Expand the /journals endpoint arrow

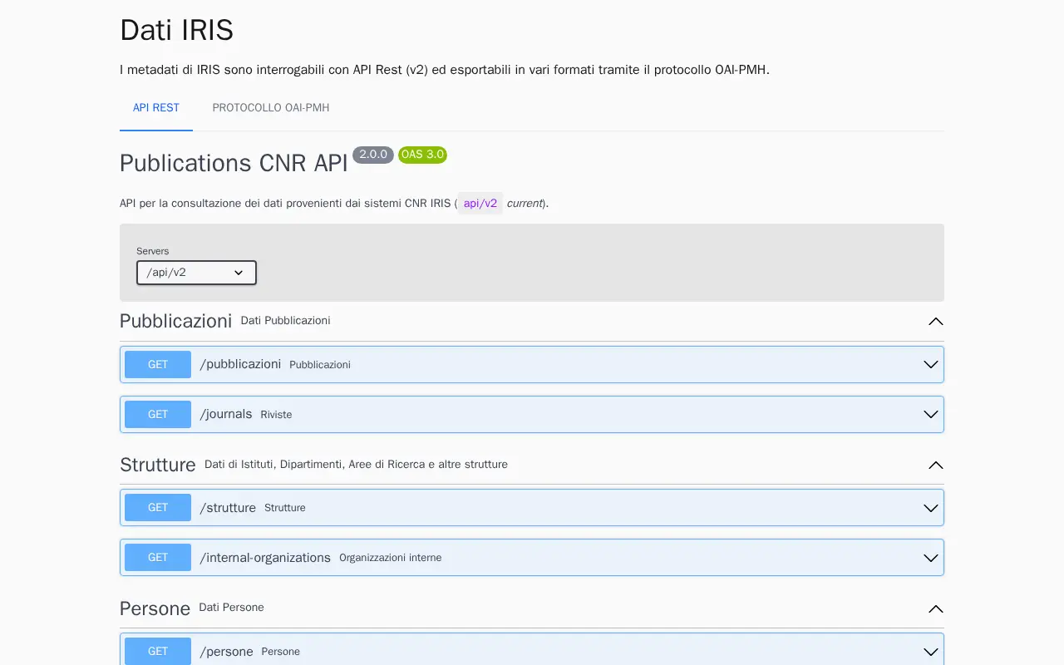click(x=931, y=415)
